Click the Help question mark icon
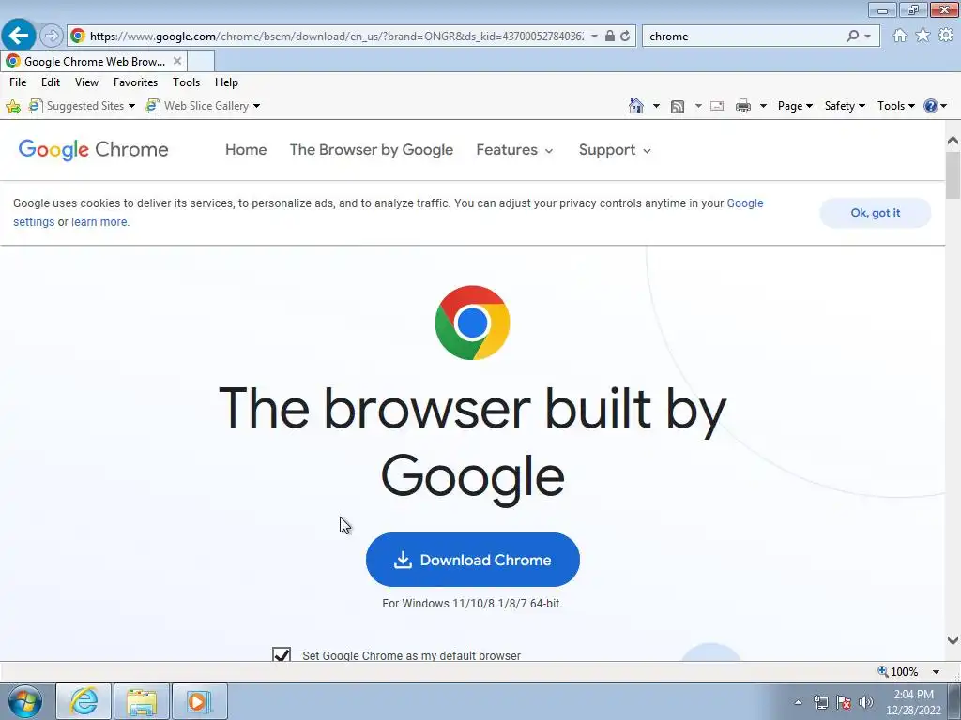The image size is (961, 720). tap(930, 106)
